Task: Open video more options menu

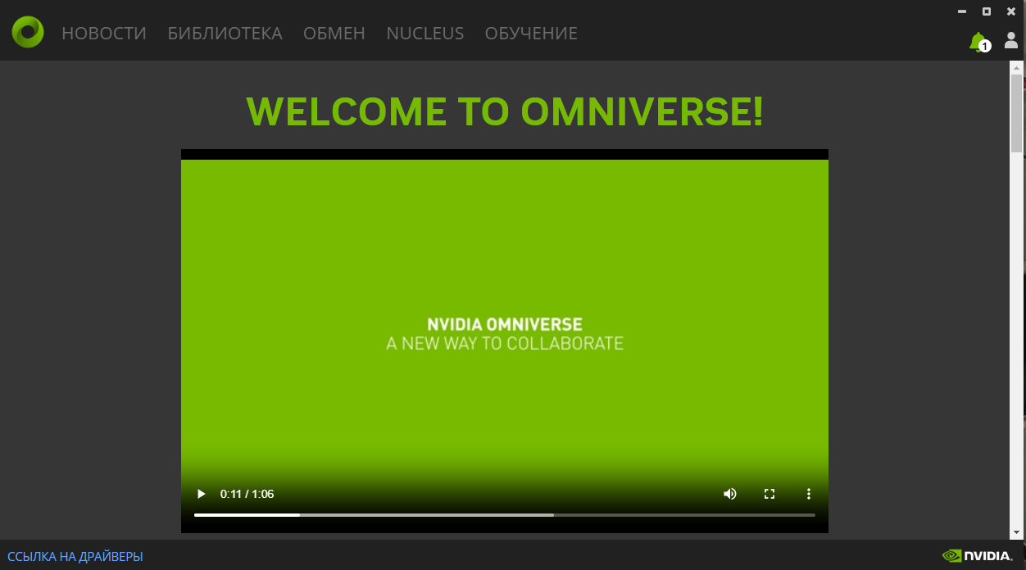Action: (809, 494)
